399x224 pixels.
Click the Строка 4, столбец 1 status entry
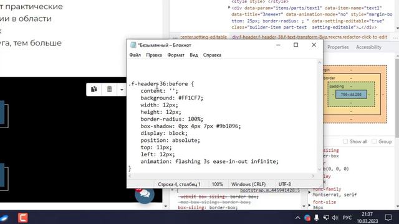point(179,184)
